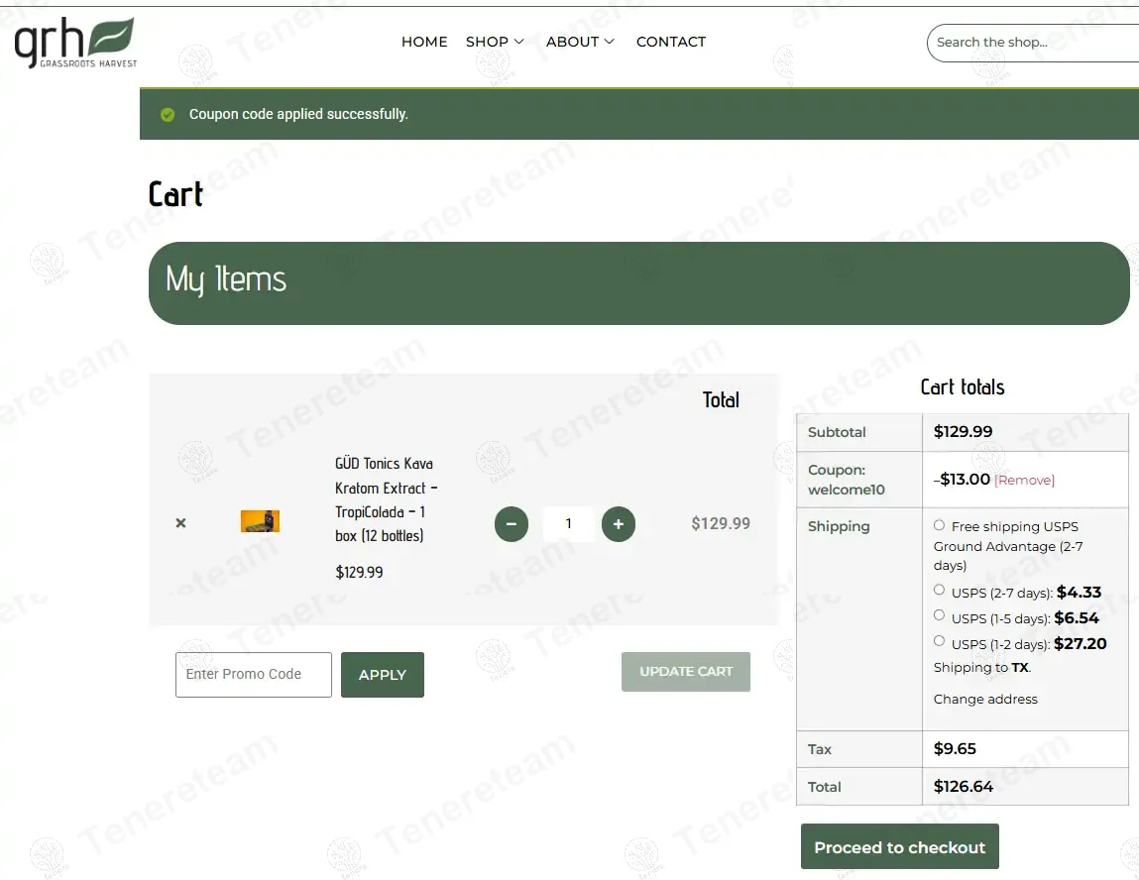Increase quantity with the plus button
Image resolution: width=1139 pixels, height=880 pixels.
(x=619, y=523)
